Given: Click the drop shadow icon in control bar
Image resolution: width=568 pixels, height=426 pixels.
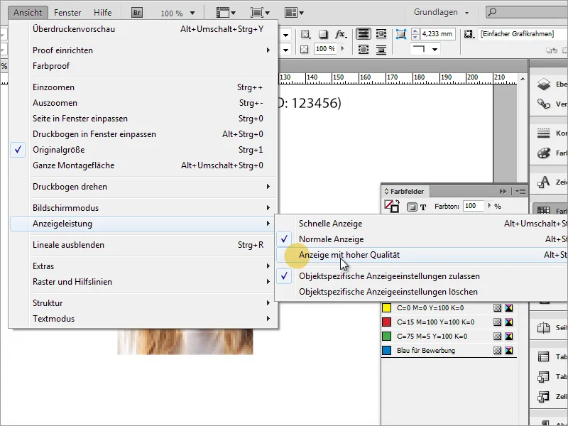Looking at the screenshot, I should tap(323, 34).
